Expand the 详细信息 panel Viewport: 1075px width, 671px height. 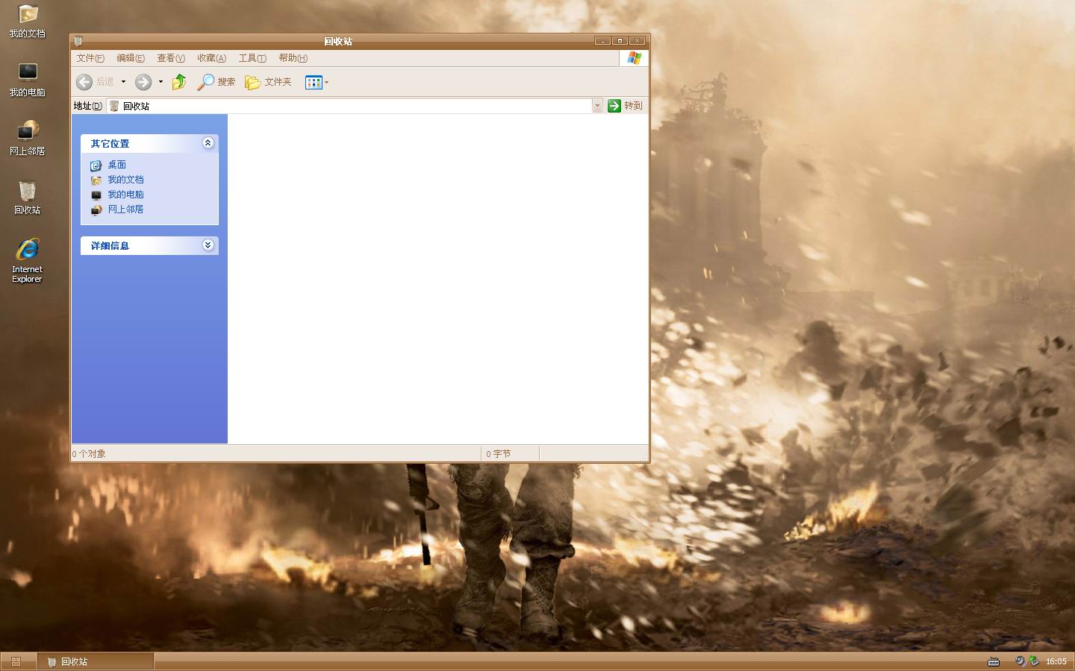(208, 245)
